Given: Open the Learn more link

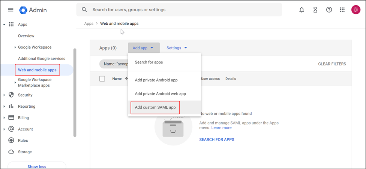Looking at the screenshot, I should (x=221, y=127).
